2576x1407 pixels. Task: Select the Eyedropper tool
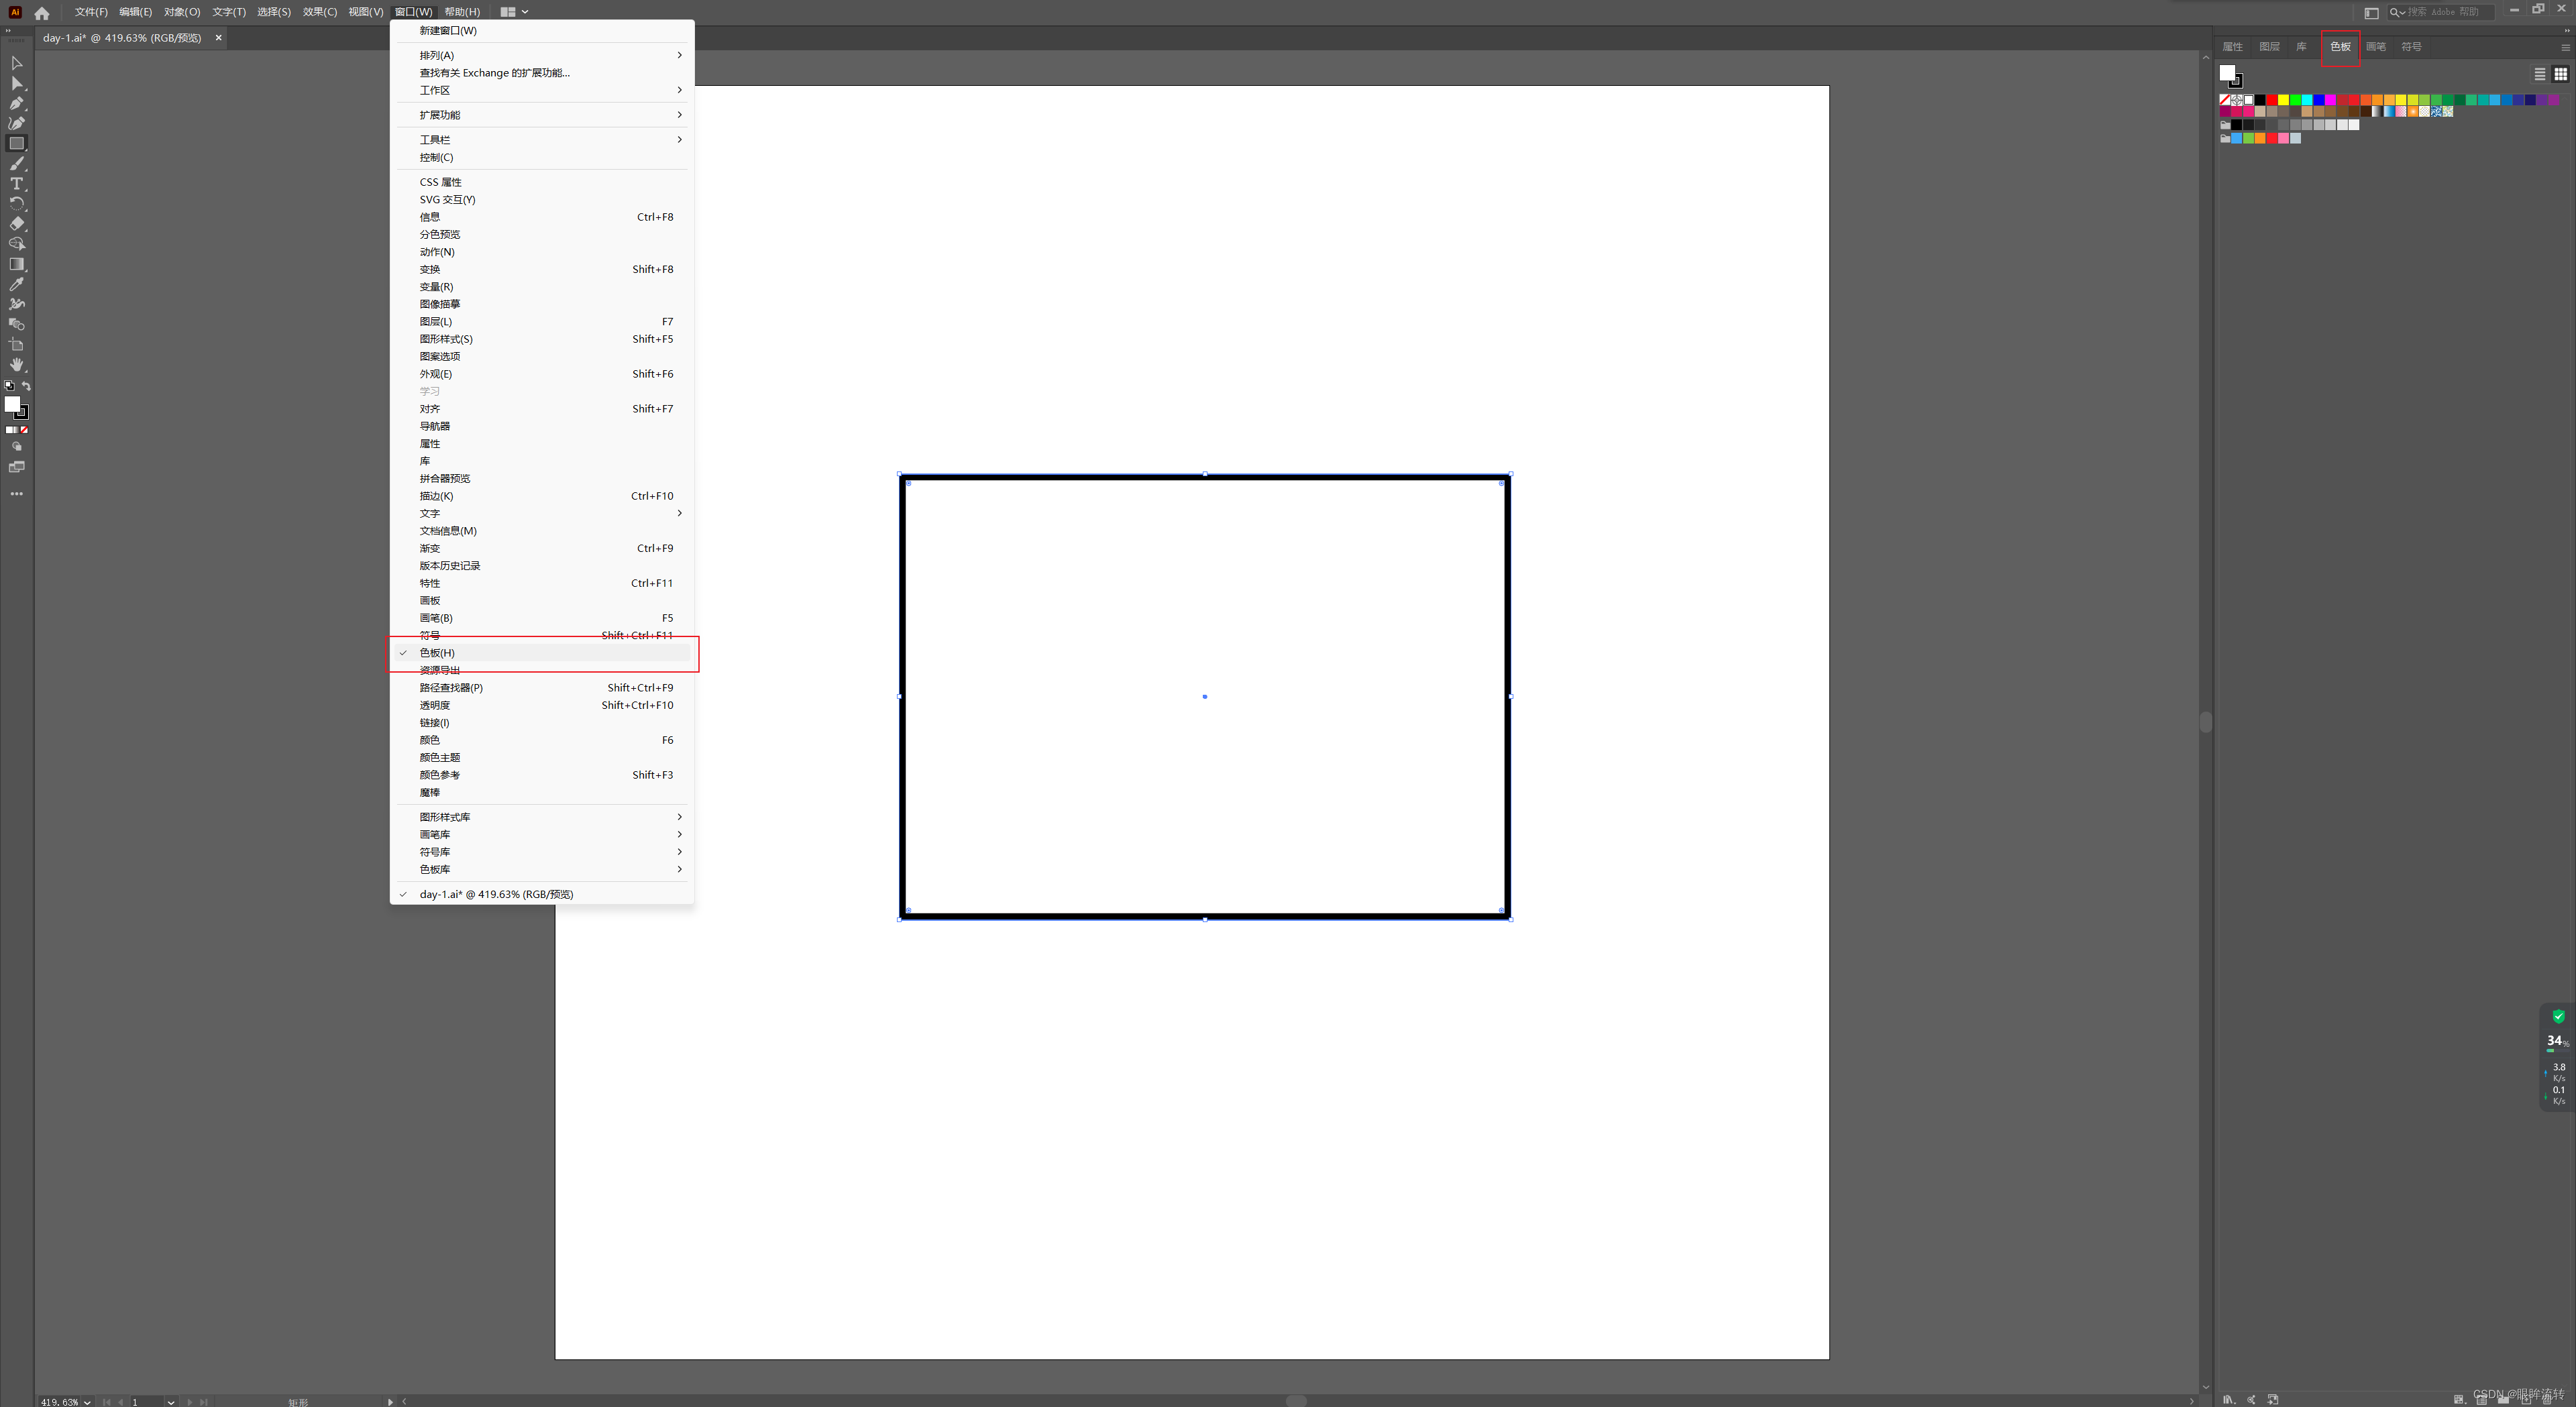coord(16,284)
